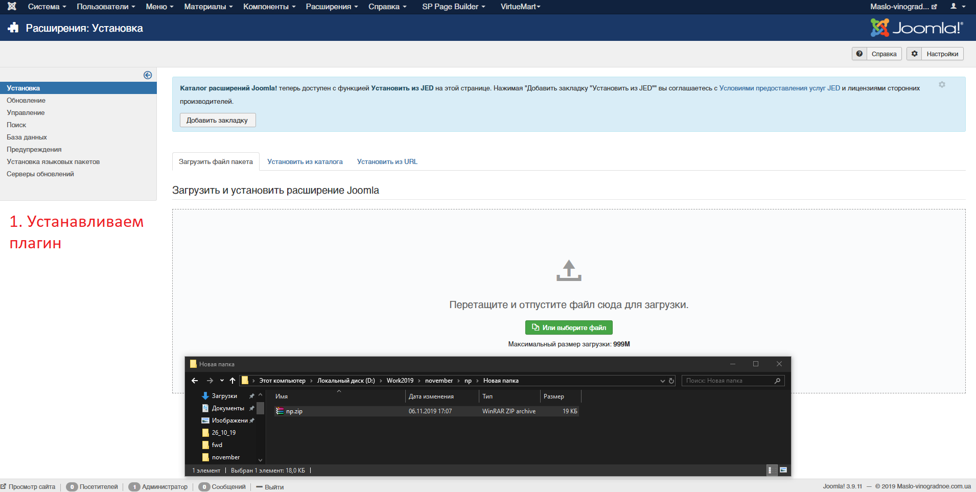
Task: Go forward in the Explorer window
Action: (210, 381)
